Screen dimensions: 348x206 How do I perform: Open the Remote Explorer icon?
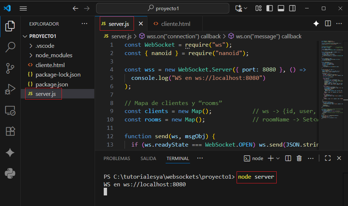[x=10, y=110]
